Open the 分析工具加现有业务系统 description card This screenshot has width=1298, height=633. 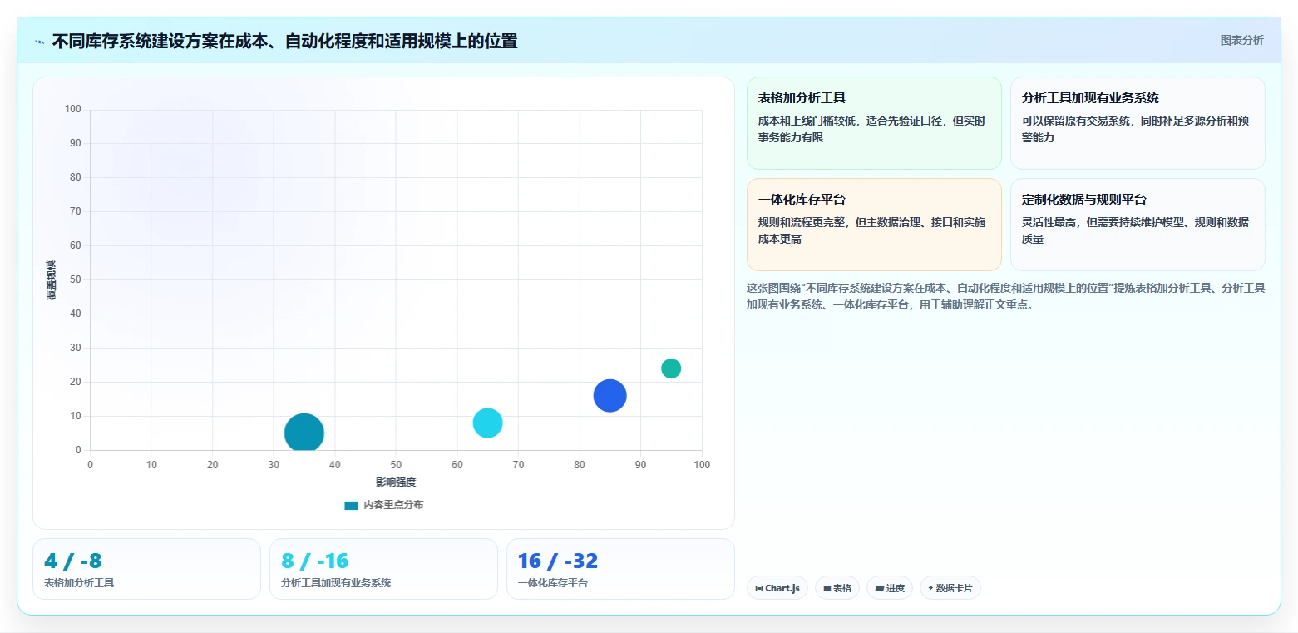point(1138,123)
